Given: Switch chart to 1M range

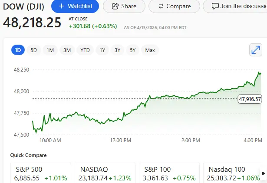Looking at the screenshot, I should tap(50, 50).
